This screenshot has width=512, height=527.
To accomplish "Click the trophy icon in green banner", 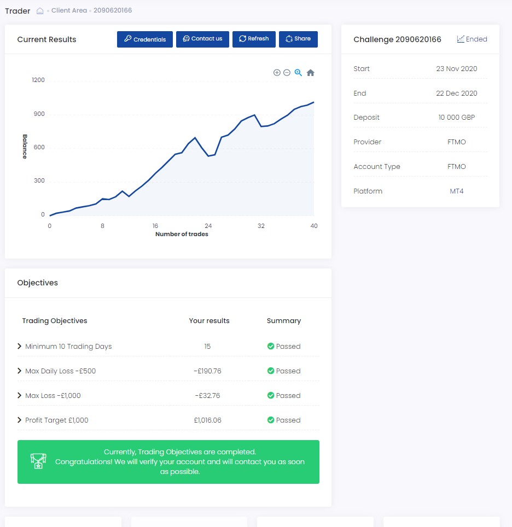I will pos(38,461).
